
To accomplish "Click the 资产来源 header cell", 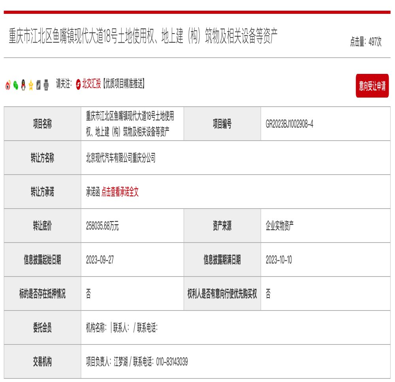I will (x=222, y=226).
